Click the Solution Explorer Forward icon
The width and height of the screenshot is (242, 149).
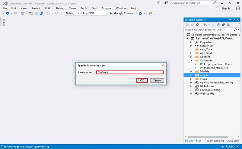click(192, 25)
